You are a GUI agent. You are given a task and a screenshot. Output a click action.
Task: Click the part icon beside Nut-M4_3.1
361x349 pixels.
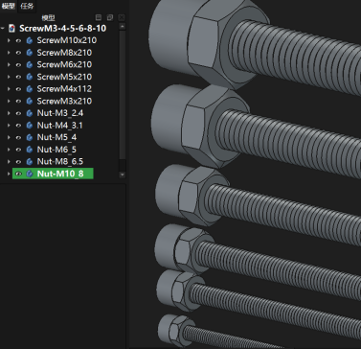[30, 126]
